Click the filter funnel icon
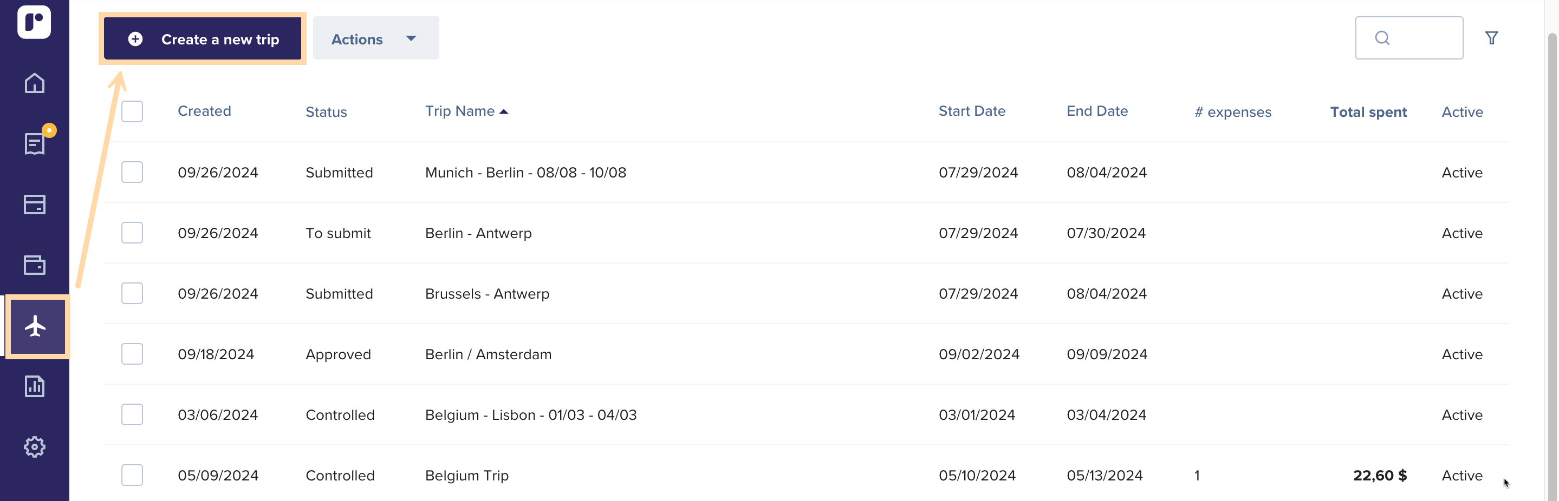 point(1492,38)
